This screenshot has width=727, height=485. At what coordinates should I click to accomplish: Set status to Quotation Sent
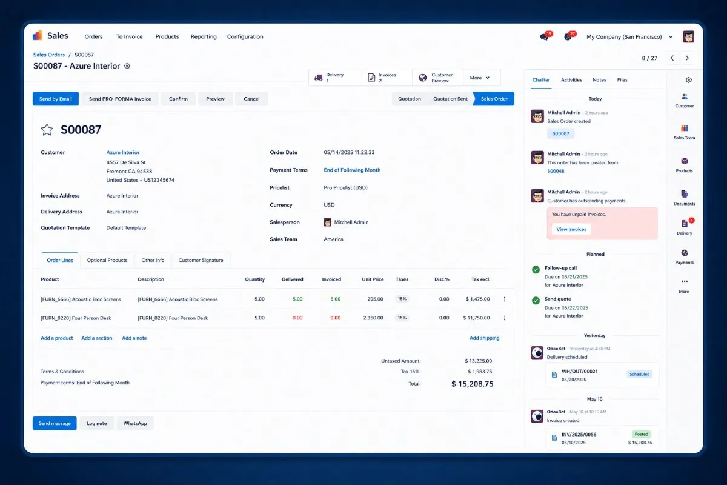pyautogui.click(x=450, y=99)
